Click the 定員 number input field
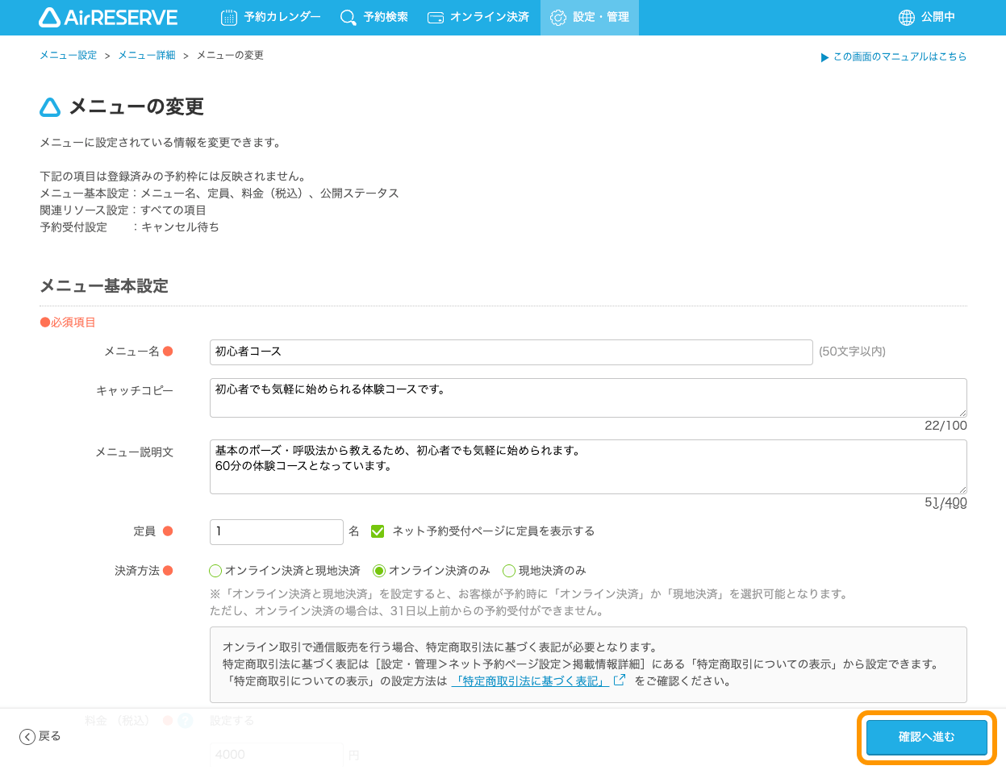The height and width of the screenshot is (770, 1006). click(x=276, y=531)
